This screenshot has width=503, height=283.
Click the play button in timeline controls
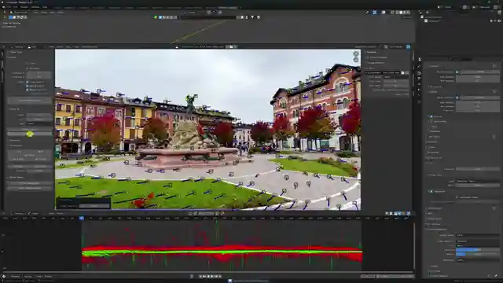211,276
